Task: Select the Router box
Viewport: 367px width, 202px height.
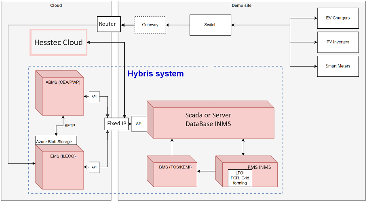Action: click(109, 24)
